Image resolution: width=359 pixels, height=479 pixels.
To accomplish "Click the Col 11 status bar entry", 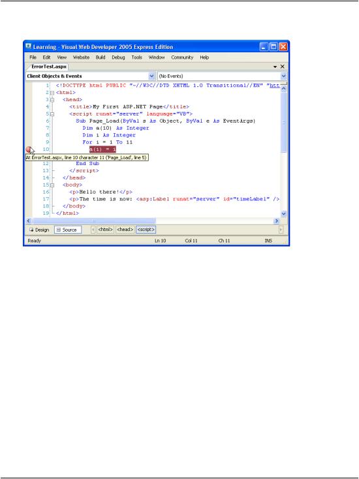I will [191, 241].
